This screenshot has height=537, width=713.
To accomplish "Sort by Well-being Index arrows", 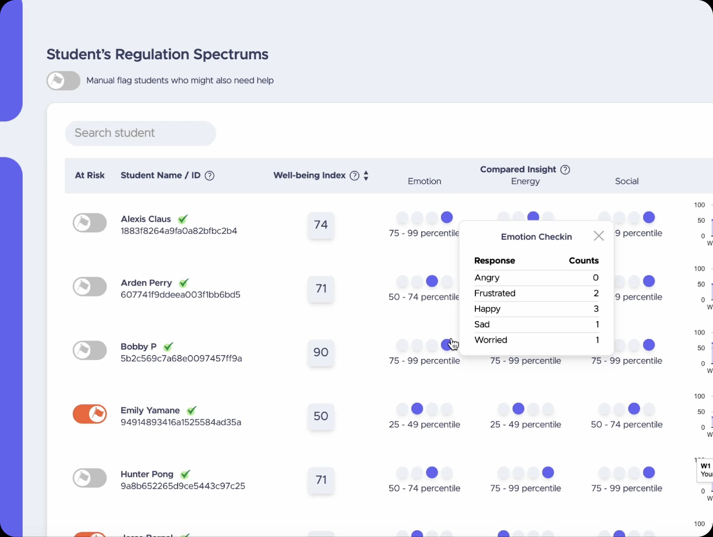I will click(x=366, y=176).
